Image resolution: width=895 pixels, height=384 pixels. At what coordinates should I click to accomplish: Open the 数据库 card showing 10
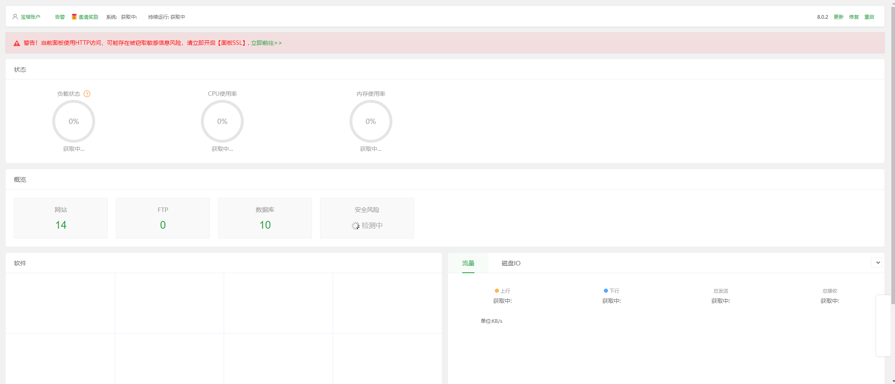tap(265, 218)
